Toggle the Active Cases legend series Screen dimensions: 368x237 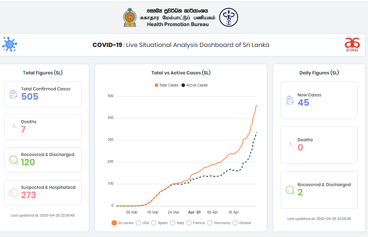[195, 85]
